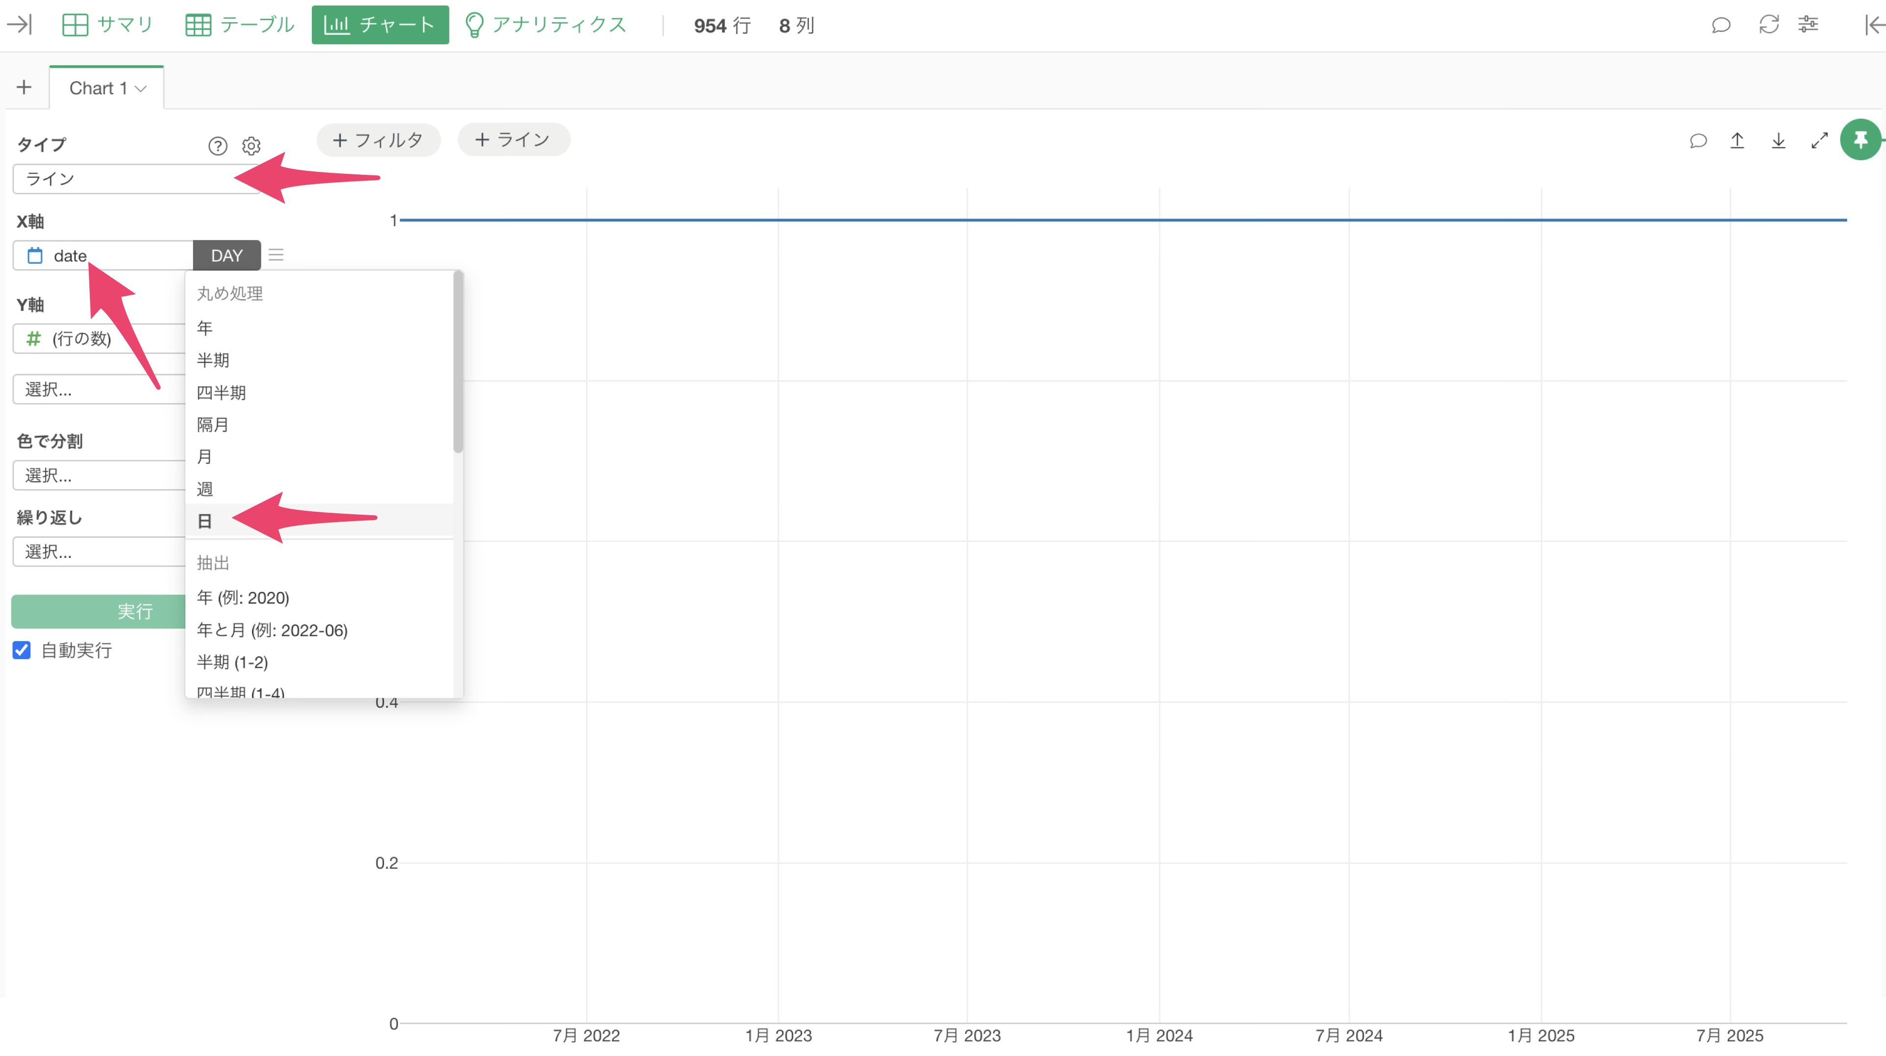The width and height of the screenshot is (1886, 1056).
Task: Open the chart type help icon
Action: coord(218,146)
